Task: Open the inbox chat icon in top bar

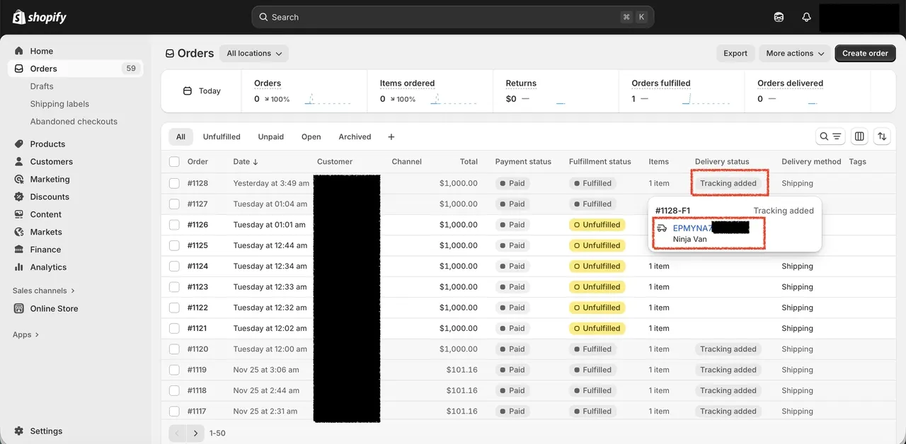Action: point(779,16)
